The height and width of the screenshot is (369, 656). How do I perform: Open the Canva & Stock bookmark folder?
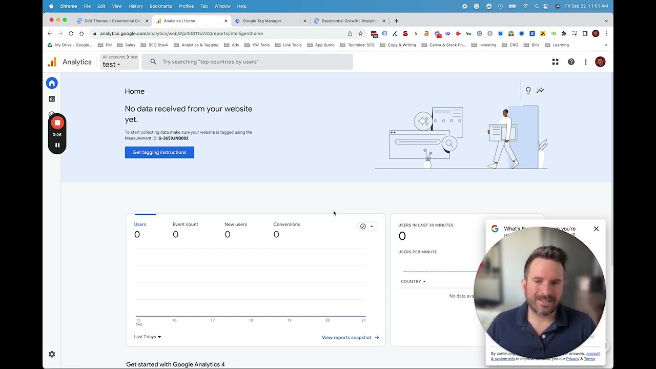[x=443, y=45]
